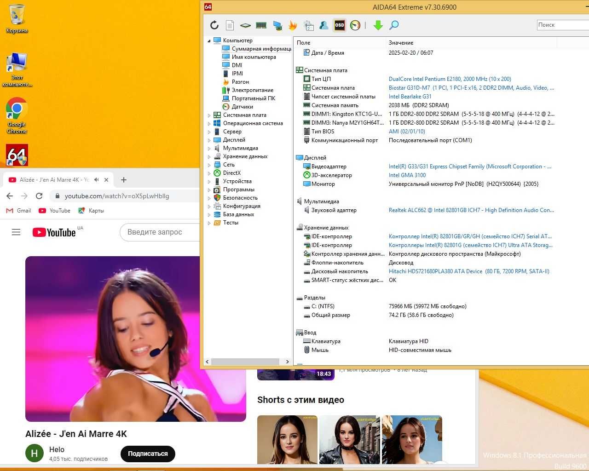Mute the Alizée tab via speaker icon
Image resolution: width=589 pixels, height=471 pixels.
click(x=97, y=180)
